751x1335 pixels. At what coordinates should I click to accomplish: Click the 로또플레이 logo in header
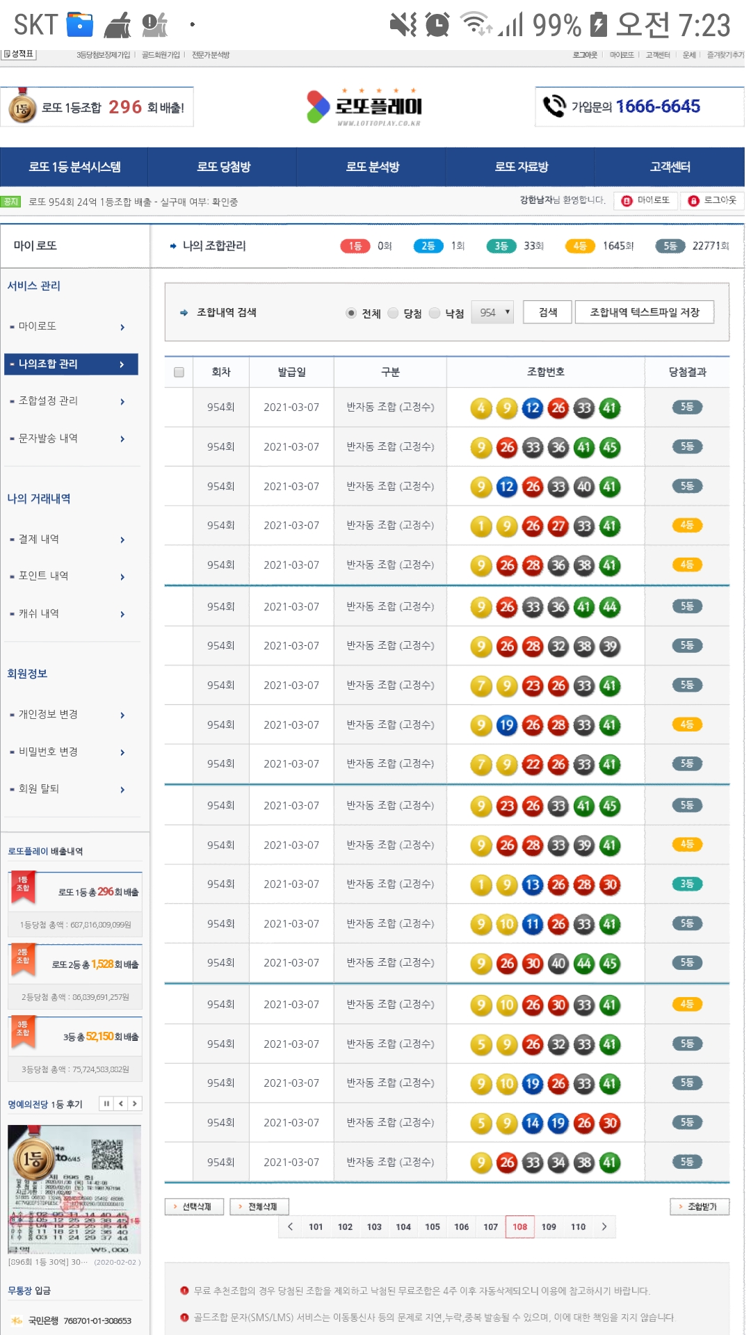(365, 107)
